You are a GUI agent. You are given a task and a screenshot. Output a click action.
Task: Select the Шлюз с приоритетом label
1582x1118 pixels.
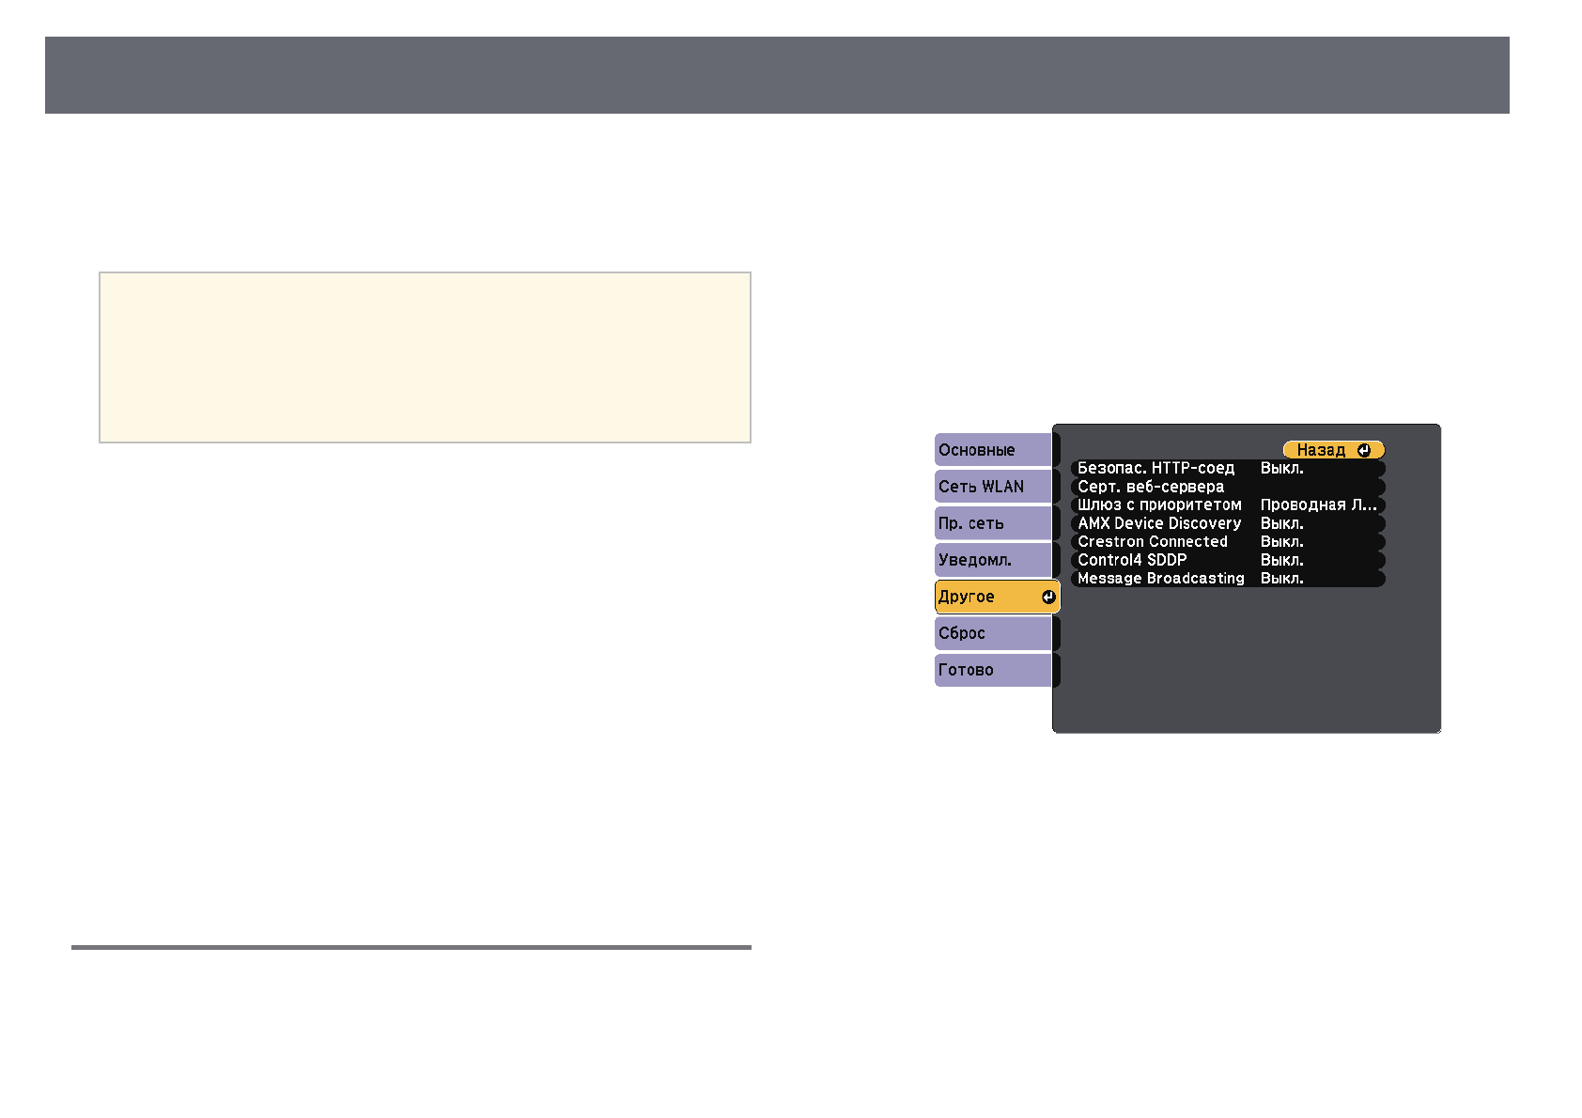point(1159,505)
